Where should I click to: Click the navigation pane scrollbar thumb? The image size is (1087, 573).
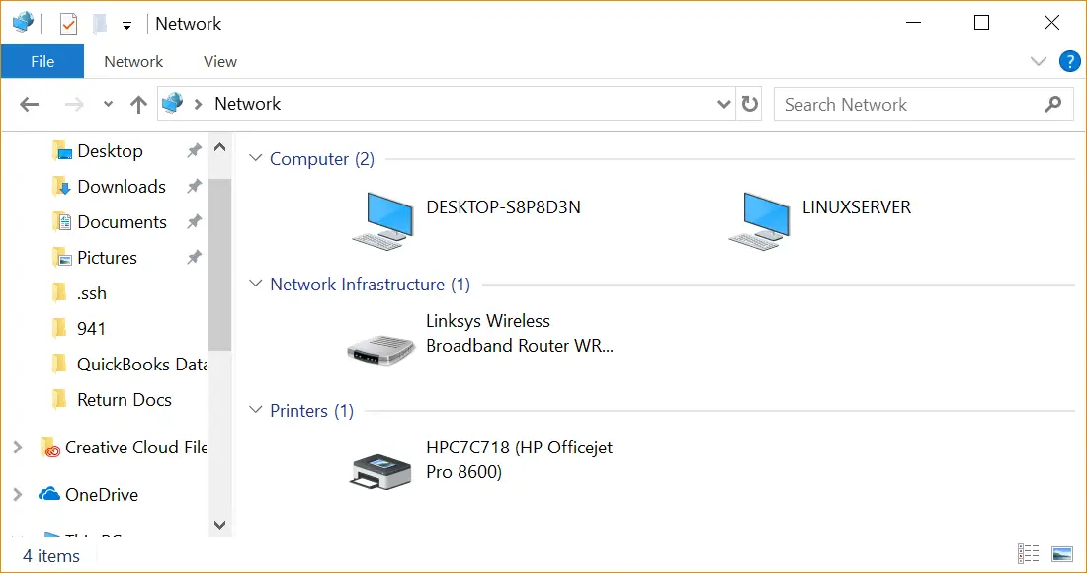219,265
